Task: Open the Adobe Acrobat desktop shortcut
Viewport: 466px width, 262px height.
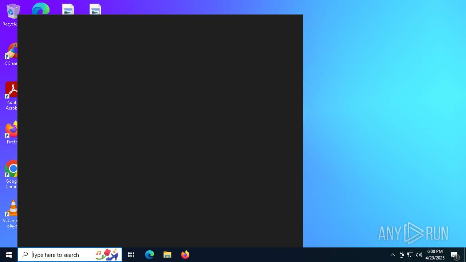Action: [11, 96]
